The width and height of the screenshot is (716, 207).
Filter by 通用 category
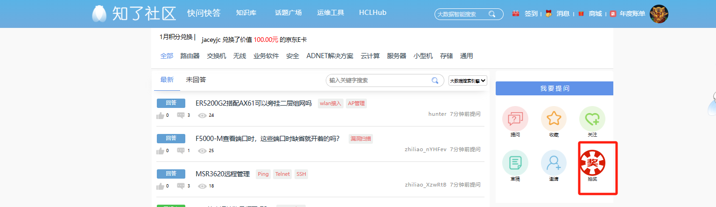[466, 56]
